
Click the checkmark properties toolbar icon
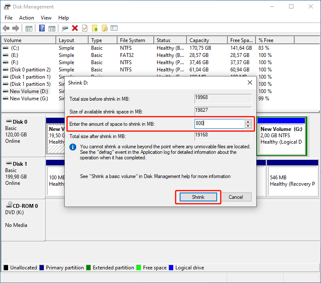pos(85,28)
